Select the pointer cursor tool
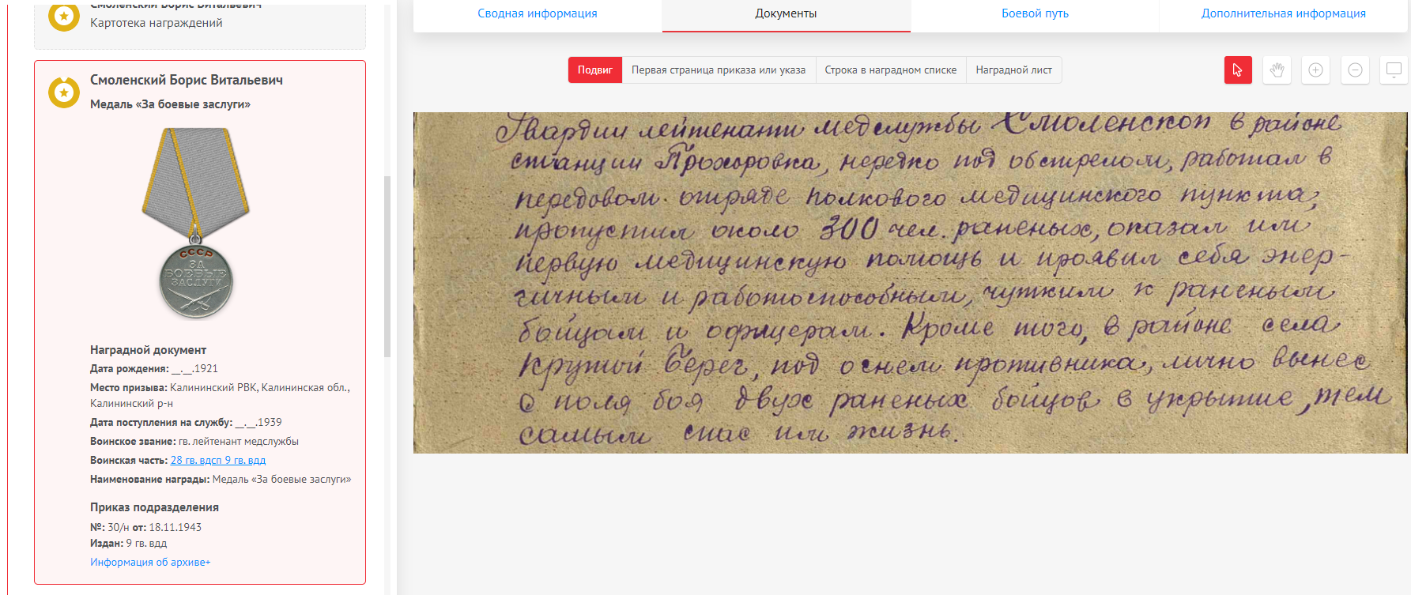This screenshot has height=595, width=1411. pos(1238,70)
